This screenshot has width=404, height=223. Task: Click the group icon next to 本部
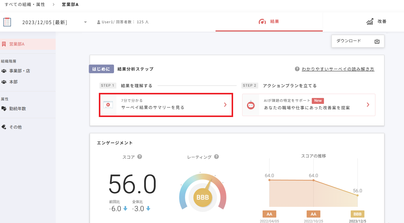pyautogui.click(x=4, y=82)
